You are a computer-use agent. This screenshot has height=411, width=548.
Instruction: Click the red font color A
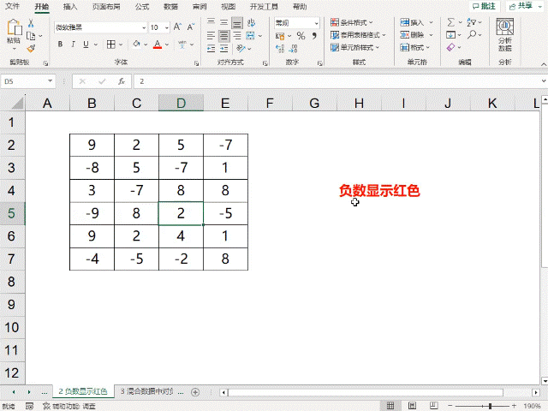[158, 45]
